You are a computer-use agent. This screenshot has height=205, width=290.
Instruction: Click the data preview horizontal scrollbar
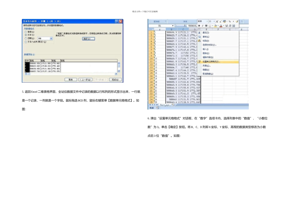71,74
